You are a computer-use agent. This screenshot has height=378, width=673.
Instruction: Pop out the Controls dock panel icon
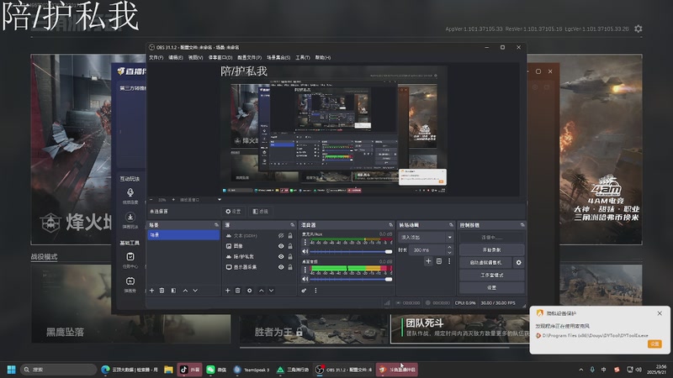tap(522, 225)
